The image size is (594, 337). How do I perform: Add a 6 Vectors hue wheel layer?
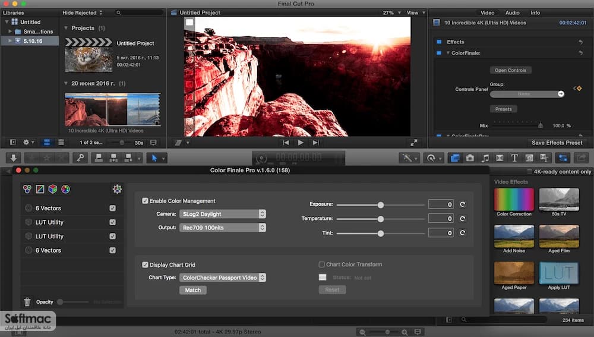pyautogui.click(x=65, y=189)
